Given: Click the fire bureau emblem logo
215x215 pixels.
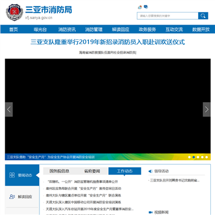Looking at the screenshot, I should (x=14, y=13).
